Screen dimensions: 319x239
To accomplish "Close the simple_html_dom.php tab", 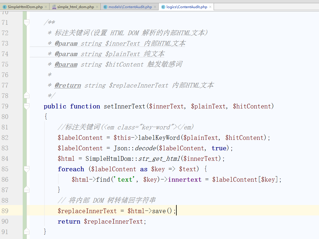I will tap(97, 7).
